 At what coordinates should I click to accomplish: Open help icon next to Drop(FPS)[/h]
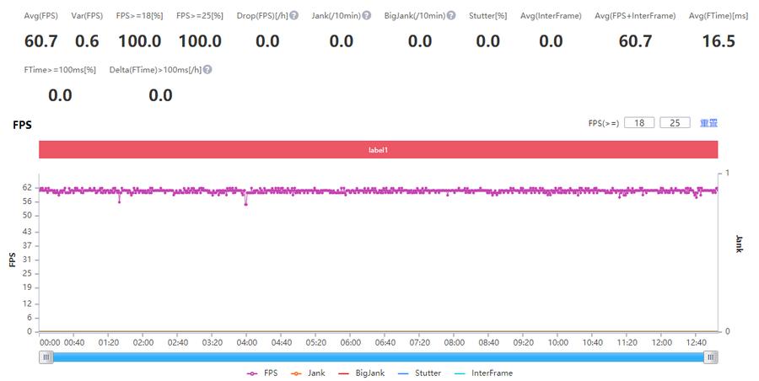coord(293,15)
